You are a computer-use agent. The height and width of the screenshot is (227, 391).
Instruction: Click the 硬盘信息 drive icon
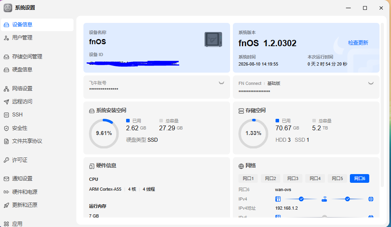pos(6,70)
